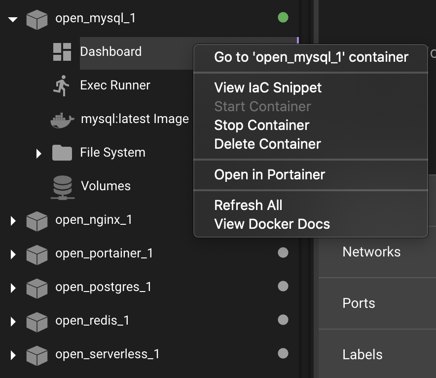The height and width of the screenshot is (378, 436).
Task: Click Open in Portainer
Action: [x=269, y=174]
